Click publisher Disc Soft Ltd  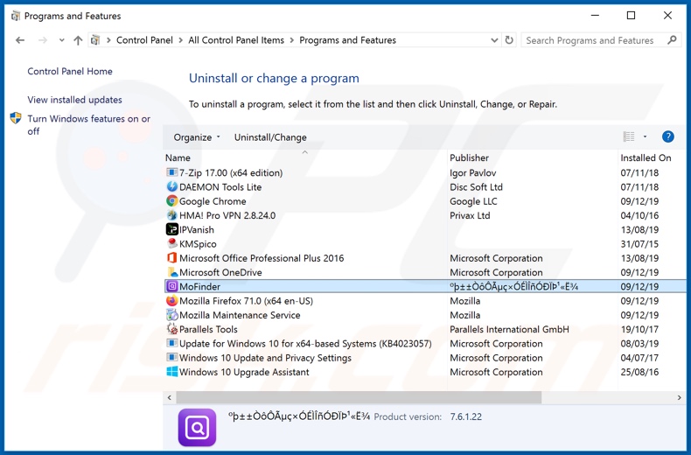click(476, 187)
